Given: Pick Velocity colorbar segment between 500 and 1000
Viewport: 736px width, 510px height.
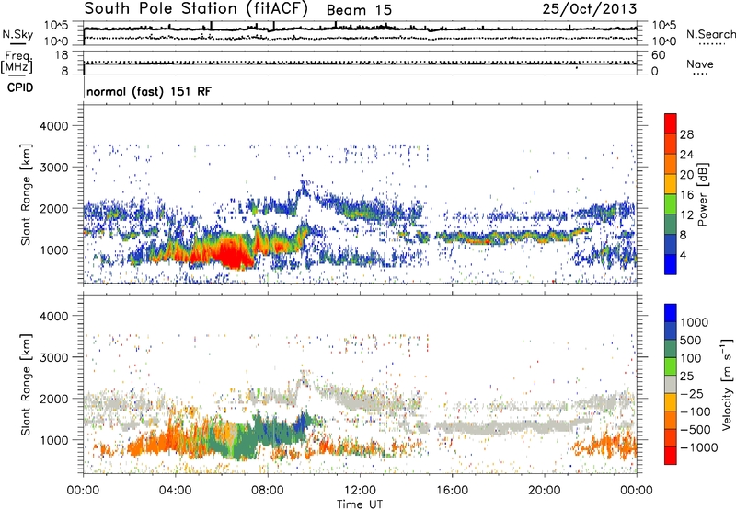Looking at the screenshot, I should [671, 330].
